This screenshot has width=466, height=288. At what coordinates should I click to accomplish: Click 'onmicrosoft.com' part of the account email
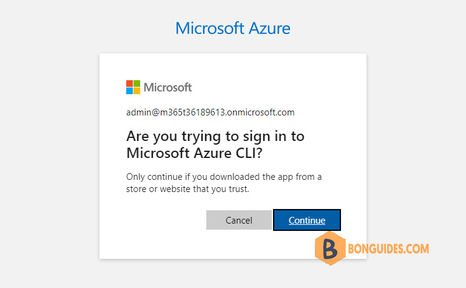pyautogui.click(x=261, y=112)
